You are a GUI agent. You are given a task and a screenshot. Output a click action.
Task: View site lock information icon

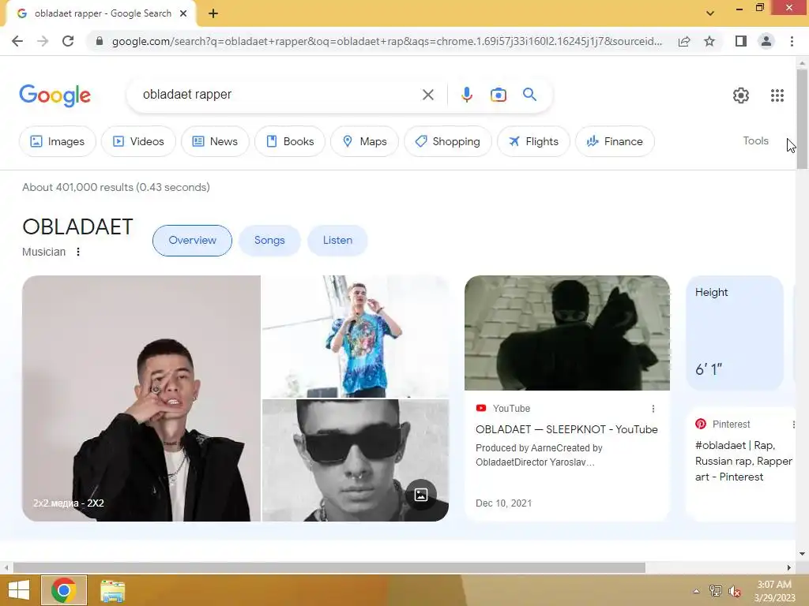[100, 41]
